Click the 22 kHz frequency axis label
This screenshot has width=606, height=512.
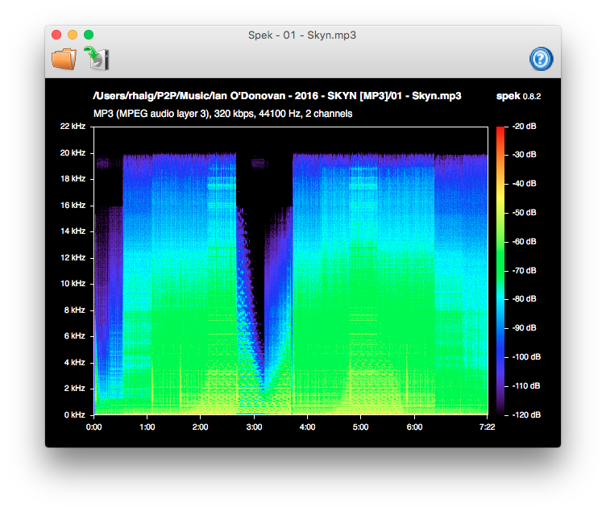73,126
